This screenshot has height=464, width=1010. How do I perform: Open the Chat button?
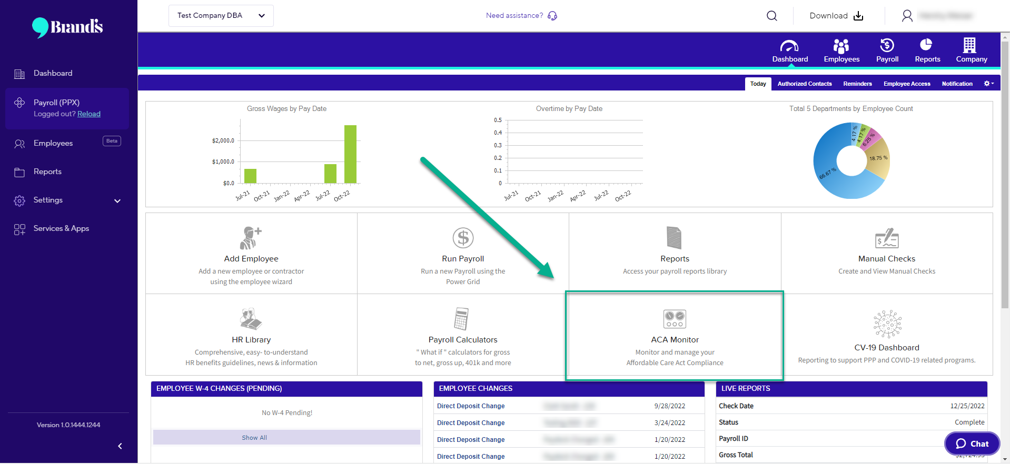point(972,443)
